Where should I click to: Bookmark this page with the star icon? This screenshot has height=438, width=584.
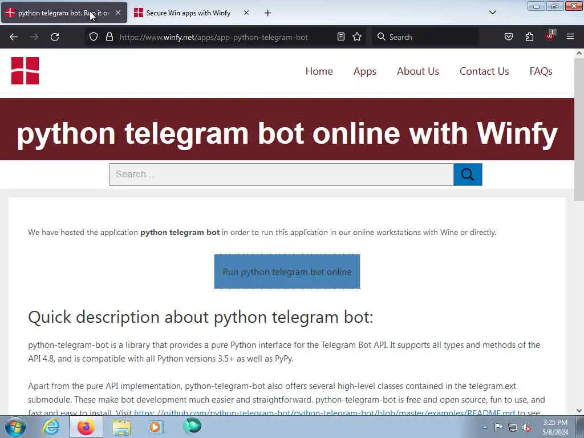click(357, 36)
